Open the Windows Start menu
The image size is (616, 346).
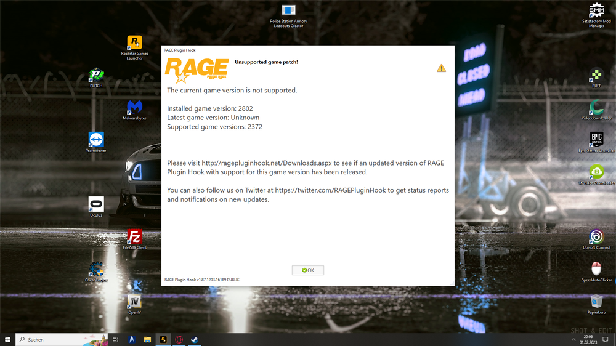pos(7,340)
